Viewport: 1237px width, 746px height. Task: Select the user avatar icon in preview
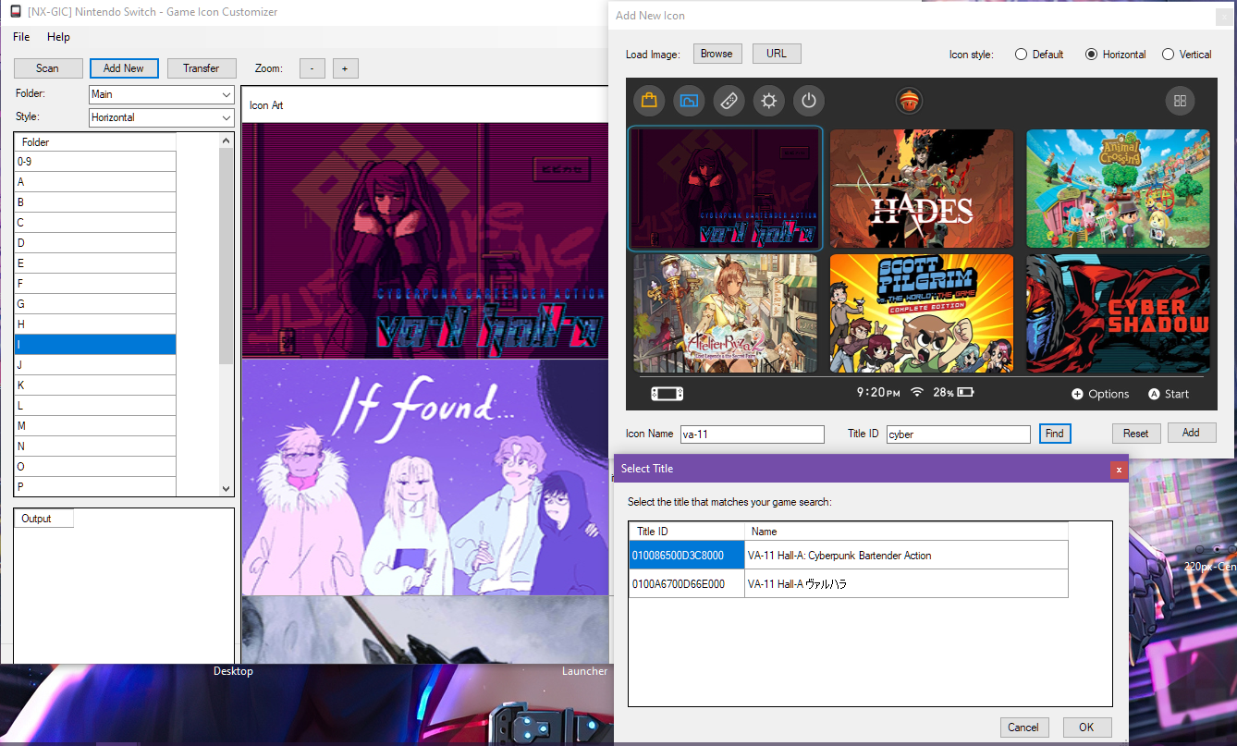[910, 101]
